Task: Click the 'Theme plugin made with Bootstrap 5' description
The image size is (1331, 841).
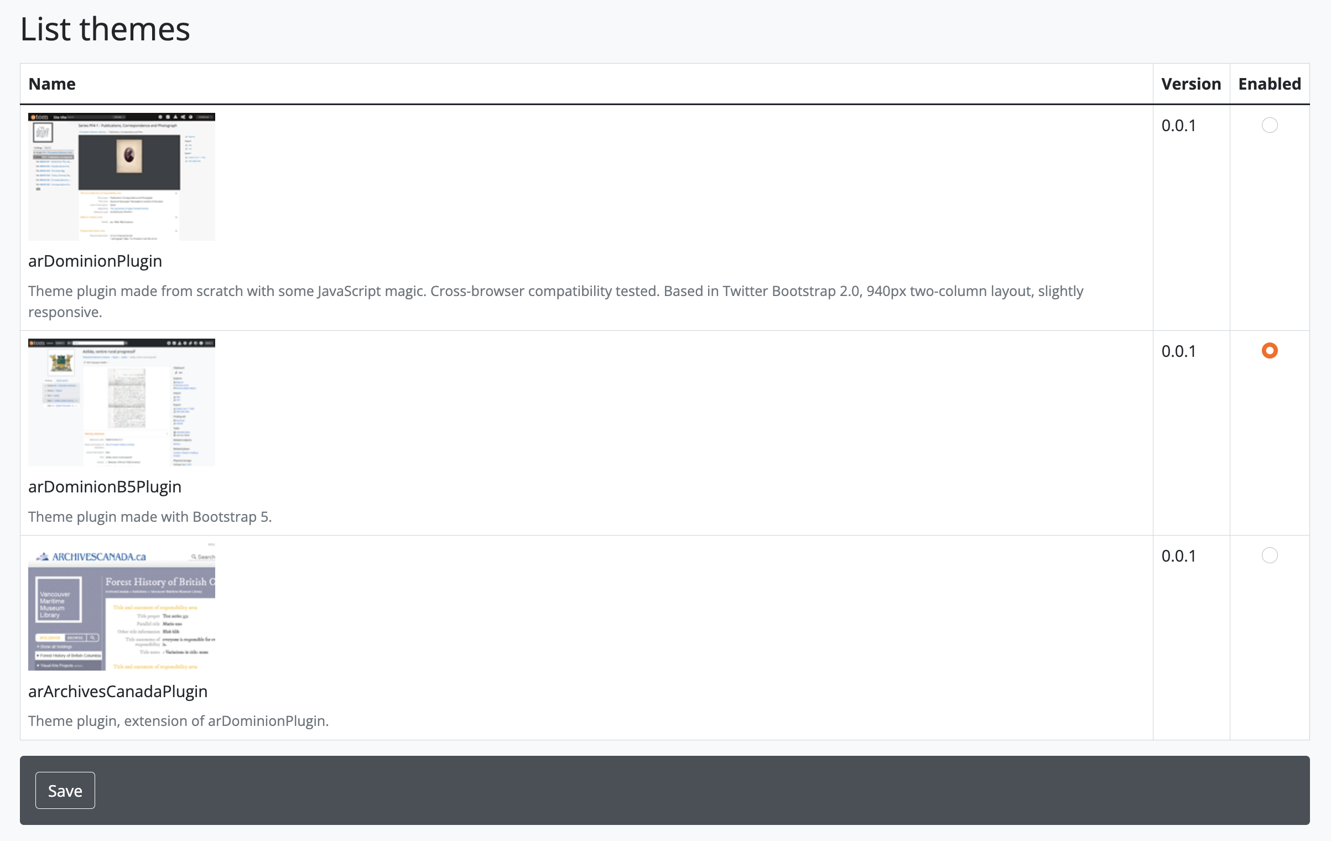Action: pyautogui.click(x=150, y=517)
